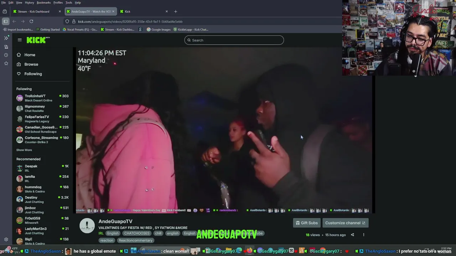Open lilgmommey channel in Following
Viewport: 456px width, 256px height.
point(42,108)
